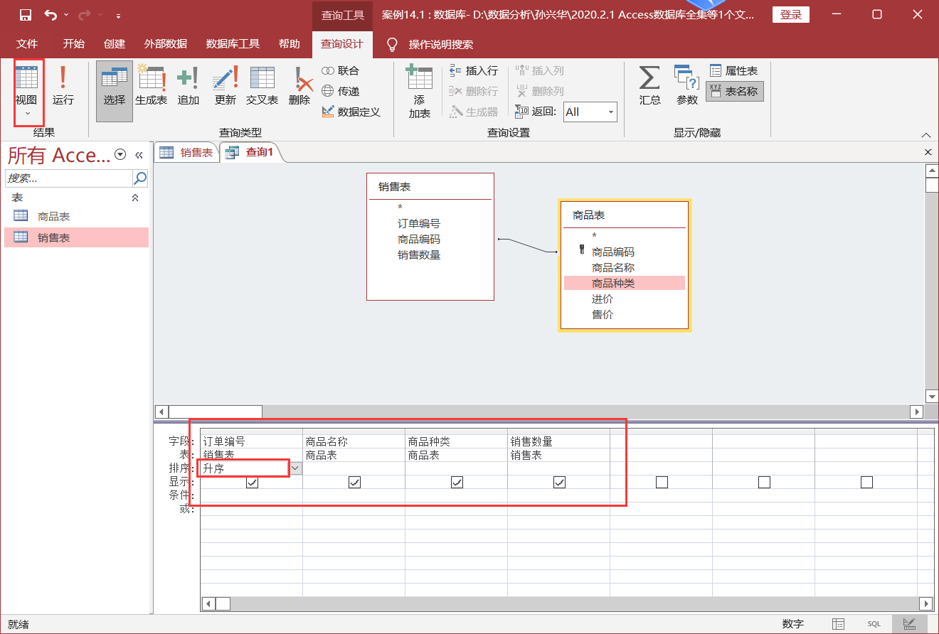Click 数据定义 data definition query
Image resolution: width=939 pixels, height=634 pixels.
(351, 112)
